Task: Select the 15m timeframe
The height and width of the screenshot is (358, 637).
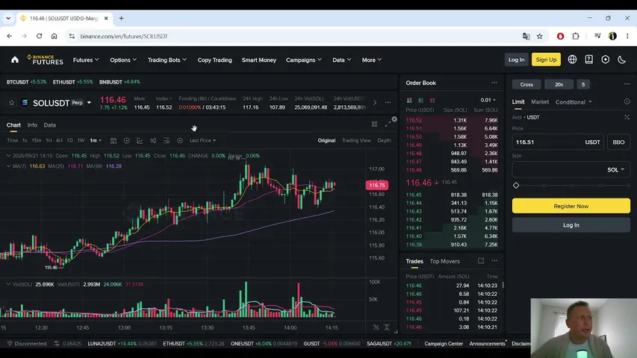Action: pos(36,140)
